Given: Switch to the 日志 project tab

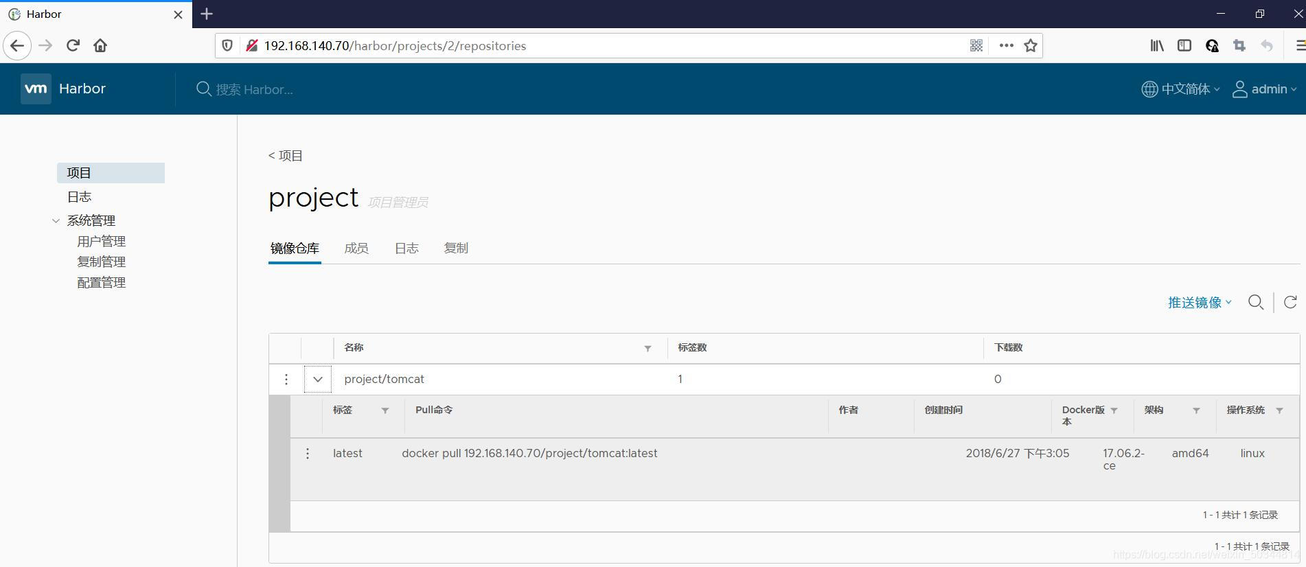Looking at the screenshot, I should tap(406, 248).
